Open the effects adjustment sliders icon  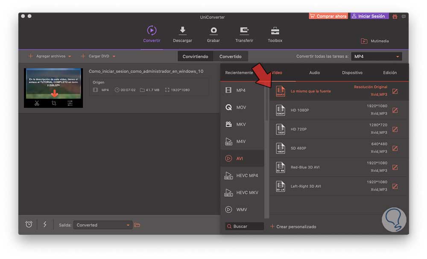(70, 103)
